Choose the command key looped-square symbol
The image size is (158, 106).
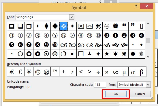tap(98, 26)
